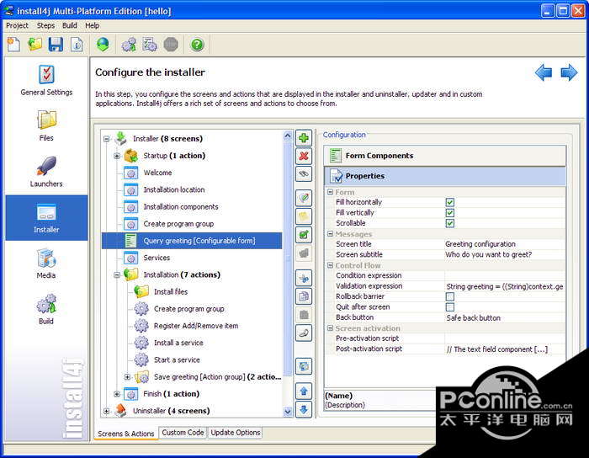Save project with floppy disk icon
Image resolution: width=589 pixels, height=458 pixels.
coord(56,45)
